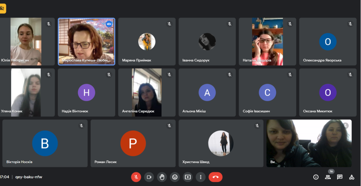The width and height of the screenshot is (361, 186).
Task: Open the activities shapes icon
Action: 351,177
